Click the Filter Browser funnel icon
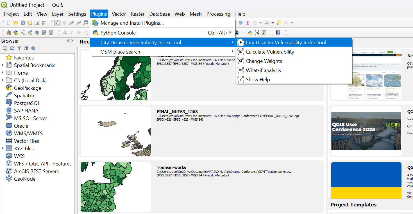Screen dimensions: 413x214 19,48
